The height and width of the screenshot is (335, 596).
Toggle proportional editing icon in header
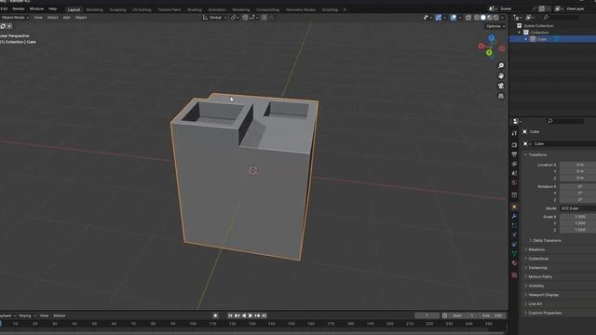264,18
